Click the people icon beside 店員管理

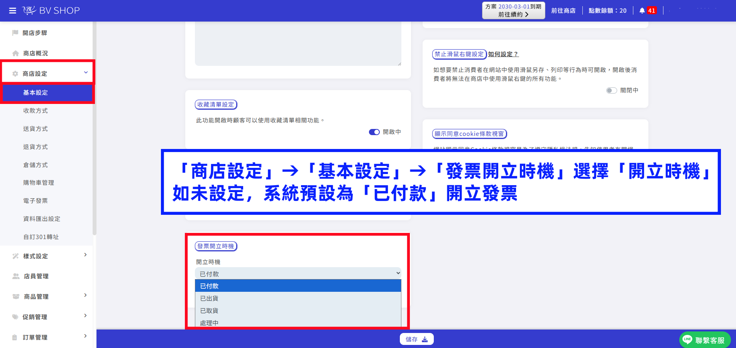(x=16, y=276)
